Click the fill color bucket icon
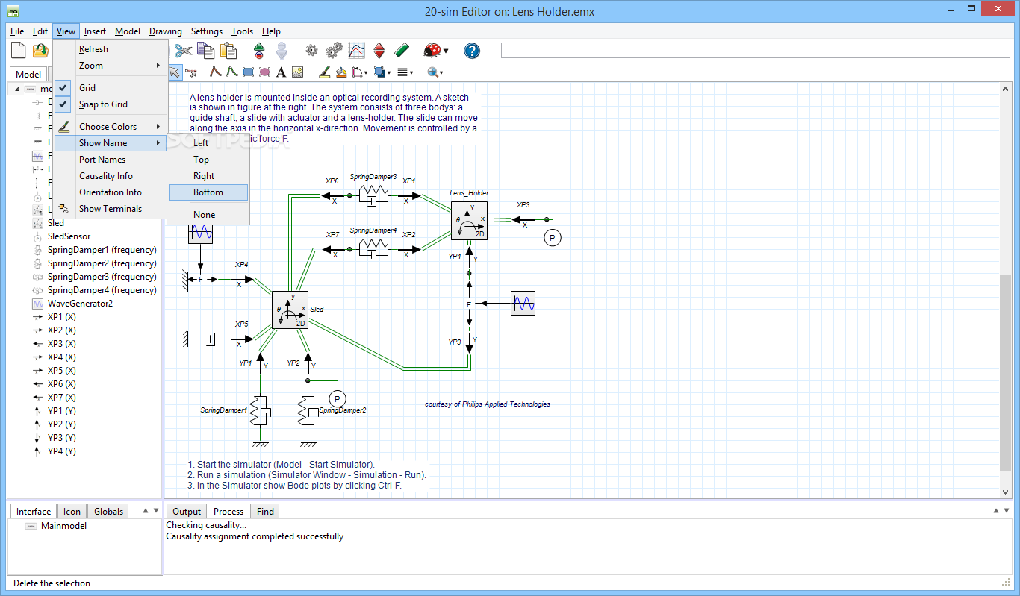This screenshot has height=596, width=1020. pos(341,72)
